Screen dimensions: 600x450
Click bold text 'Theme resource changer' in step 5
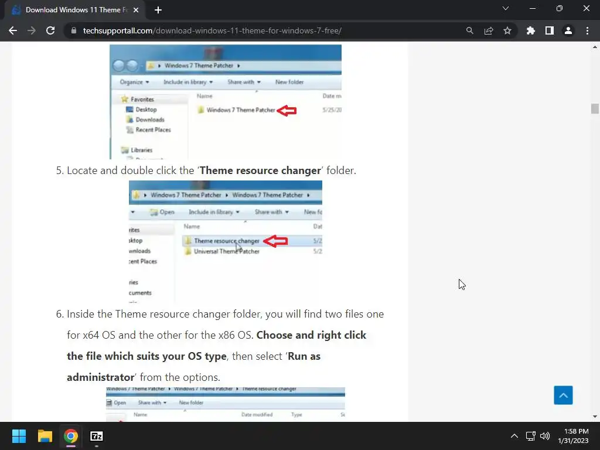(260, 171)
